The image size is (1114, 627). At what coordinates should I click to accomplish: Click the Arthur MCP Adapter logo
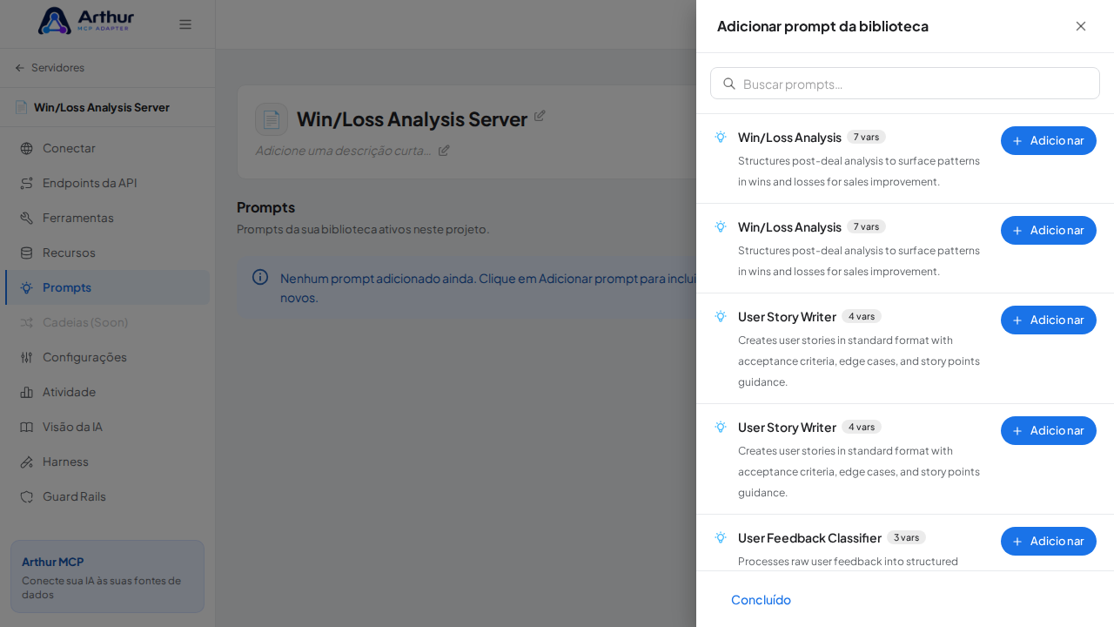pos(86,21)
